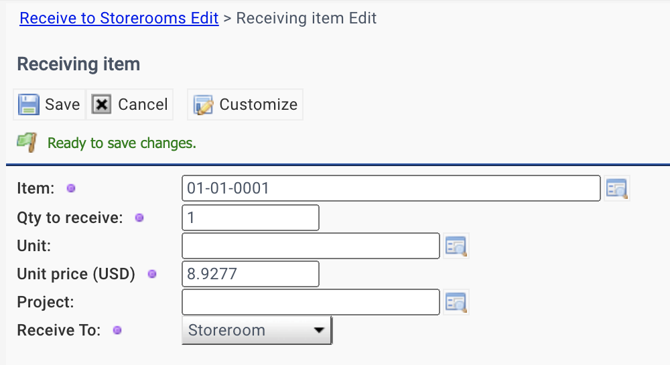Image resolution: width=670 pixels, height=365 pixels.
Task: Click the Item field showing 01-01-0001
Action: (391, 188)
